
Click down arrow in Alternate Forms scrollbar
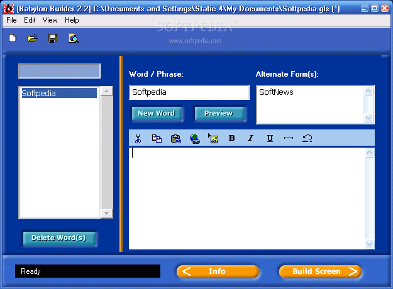(x=368, y=117)
